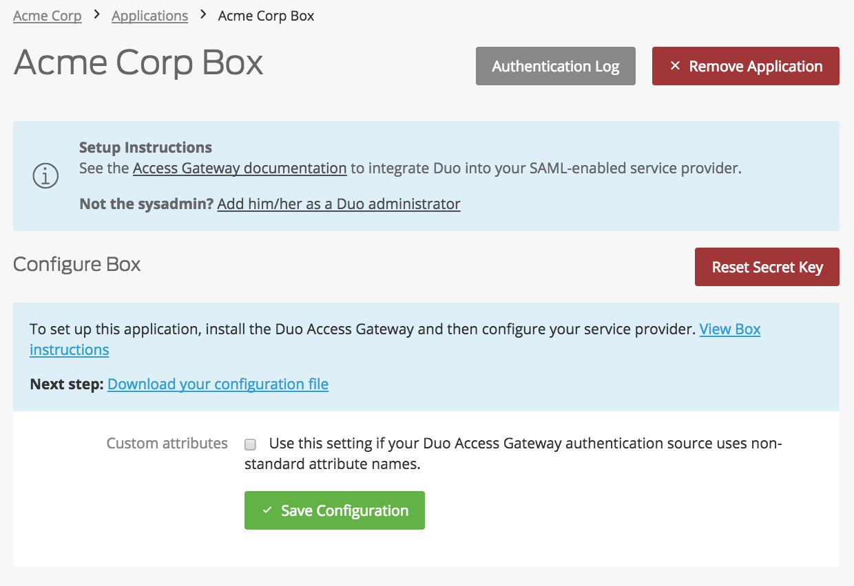Click Add him/her as a Duo administrator
854x586 pixels.
[x=338, y=204]
